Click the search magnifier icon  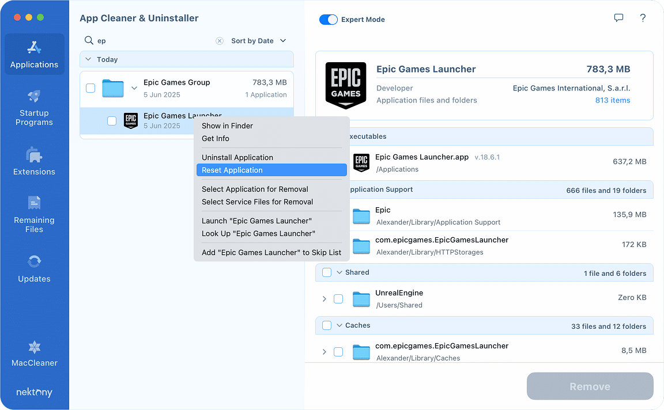point(89,40)
